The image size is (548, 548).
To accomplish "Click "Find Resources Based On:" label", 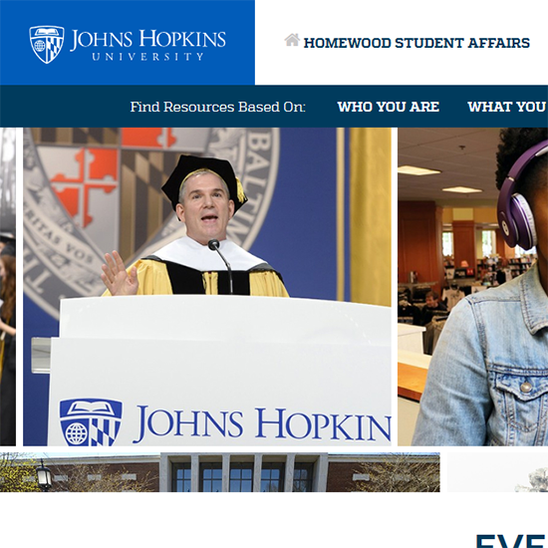I will [x=218, y=107].
